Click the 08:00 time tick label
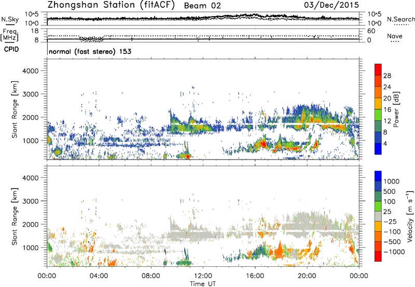Viewport: 415px width, 287px height. pos(151,276)
